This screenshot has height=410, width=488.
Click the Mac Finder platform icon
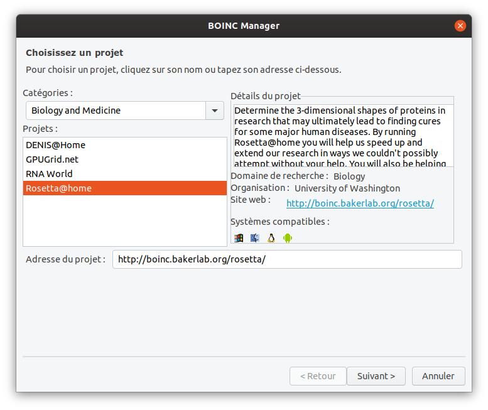point(255,238)
